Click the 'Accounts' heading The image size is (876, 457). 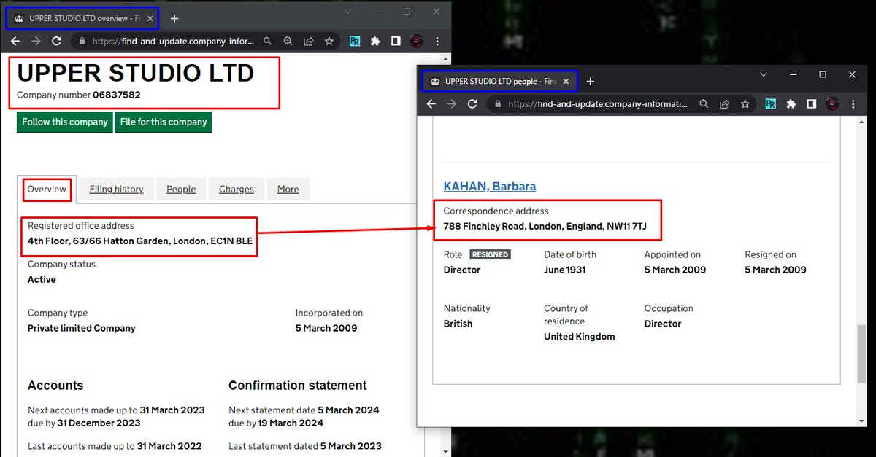(55, 386)
